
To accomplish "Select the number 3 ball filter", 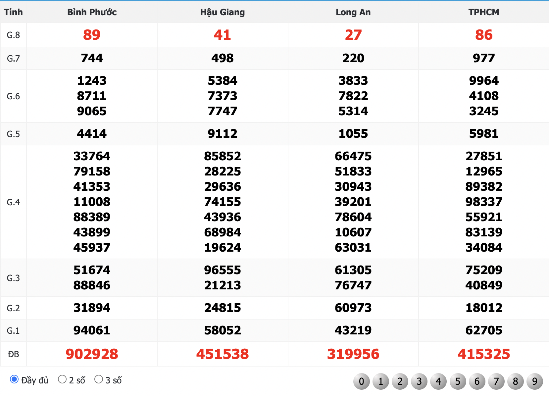I will (x=419, y=381).
